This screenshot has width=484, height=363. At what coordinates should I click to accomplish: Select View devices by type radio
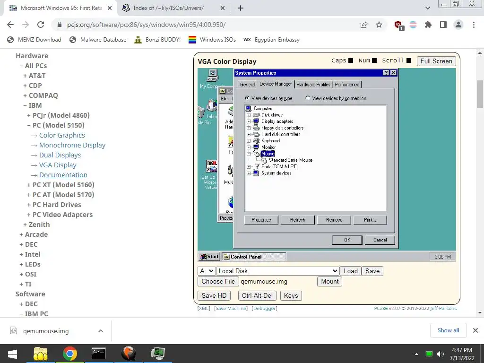(x=247, y=98)
